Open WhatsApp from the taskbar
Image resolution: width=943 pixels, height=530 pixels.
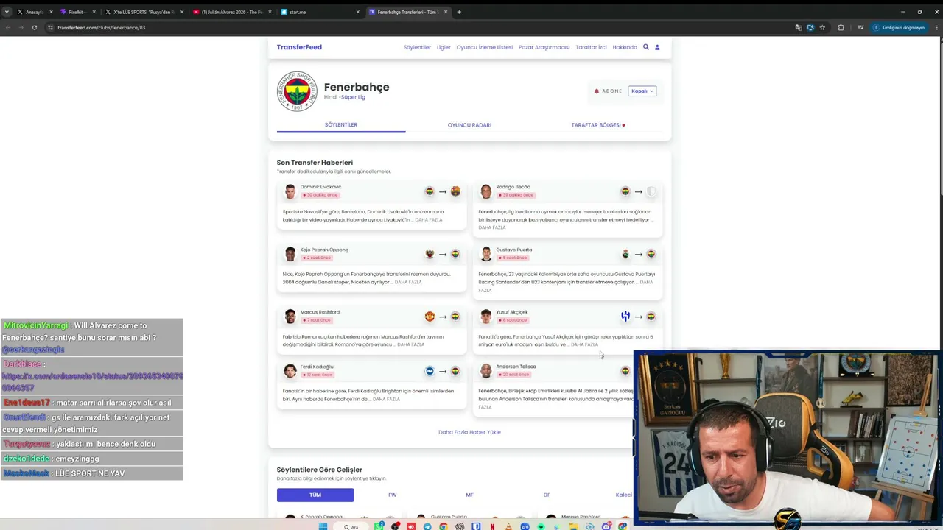379,526
